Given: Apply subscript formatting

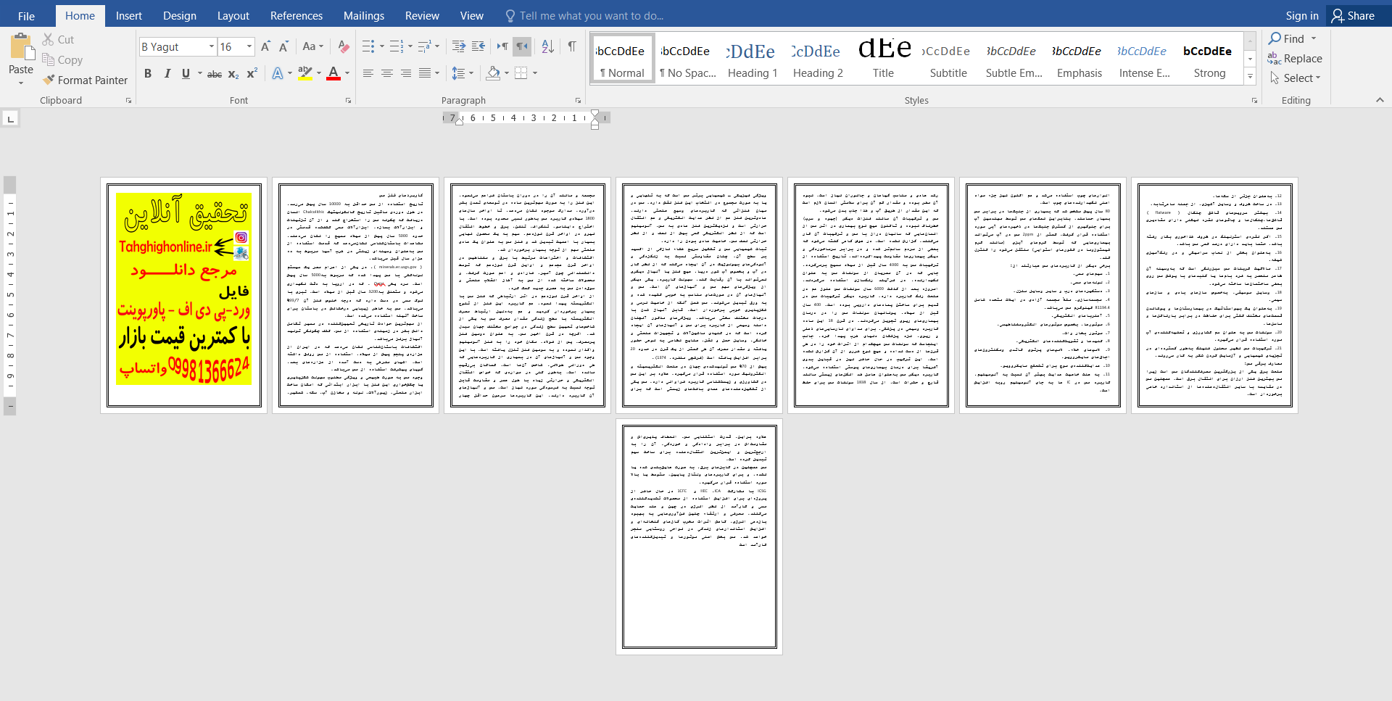Looking at the screenshot, I should click(233, 73).
